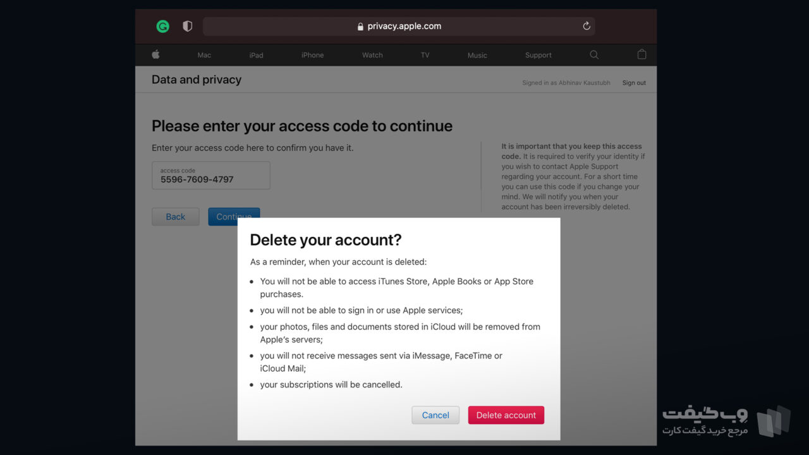Reload the page with the refresh icon
Viewport: 809px width, 455px height.
(x=587, y=26)
